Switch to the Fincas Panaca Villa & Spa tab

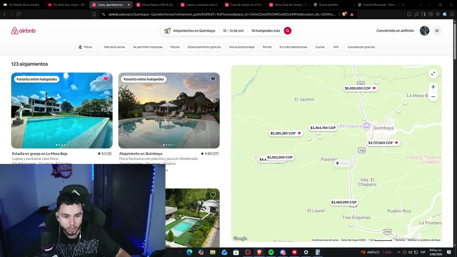[155, 5]
